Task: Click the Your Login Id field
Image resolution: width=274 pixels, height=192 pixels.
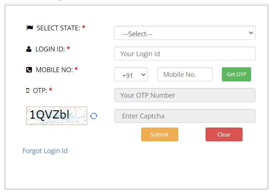Action: tap(185, 54)
